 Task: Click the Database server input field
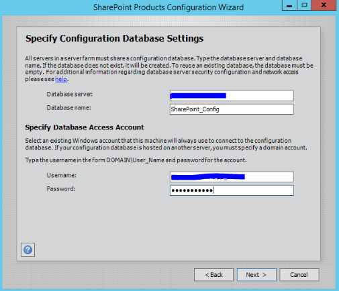(232, 96)
